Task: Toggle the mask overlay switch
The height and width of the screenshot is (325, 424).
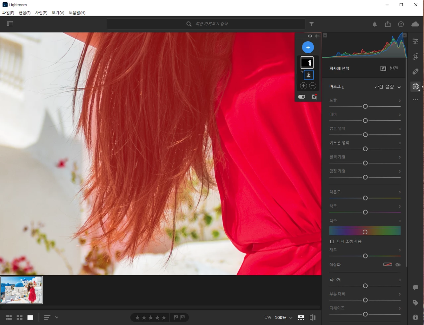Action: (301, 97)
